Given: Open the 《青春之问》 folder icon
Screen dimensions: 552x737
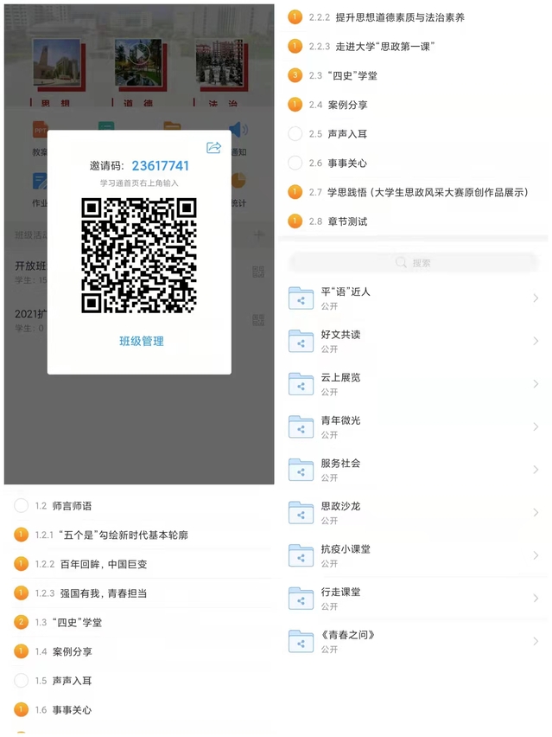Looking at the screenshot, I should tap(301, 642).
